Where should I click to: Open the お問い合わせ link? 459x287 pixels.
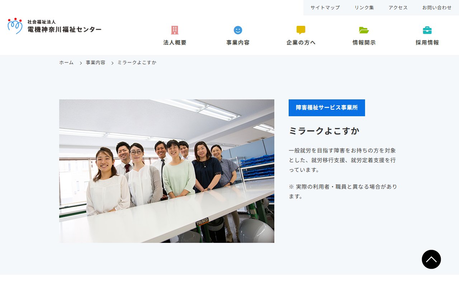pyautogui.click(x=437, y=8)
